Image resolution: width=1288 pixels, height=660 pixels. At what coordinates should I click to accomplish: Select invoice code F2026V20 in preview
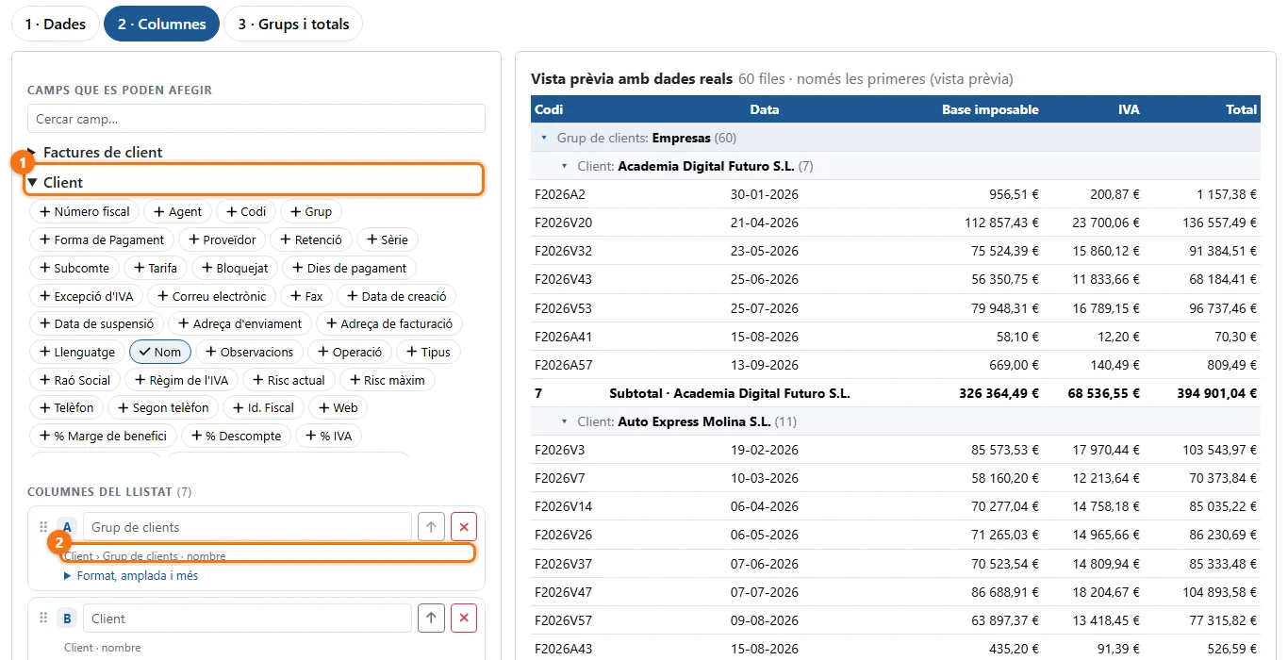(563, 223)
